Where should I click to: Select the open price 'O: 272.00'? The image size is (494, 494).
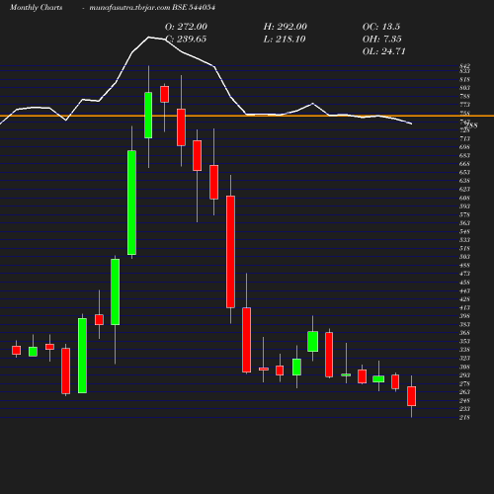tap(186, 27)
